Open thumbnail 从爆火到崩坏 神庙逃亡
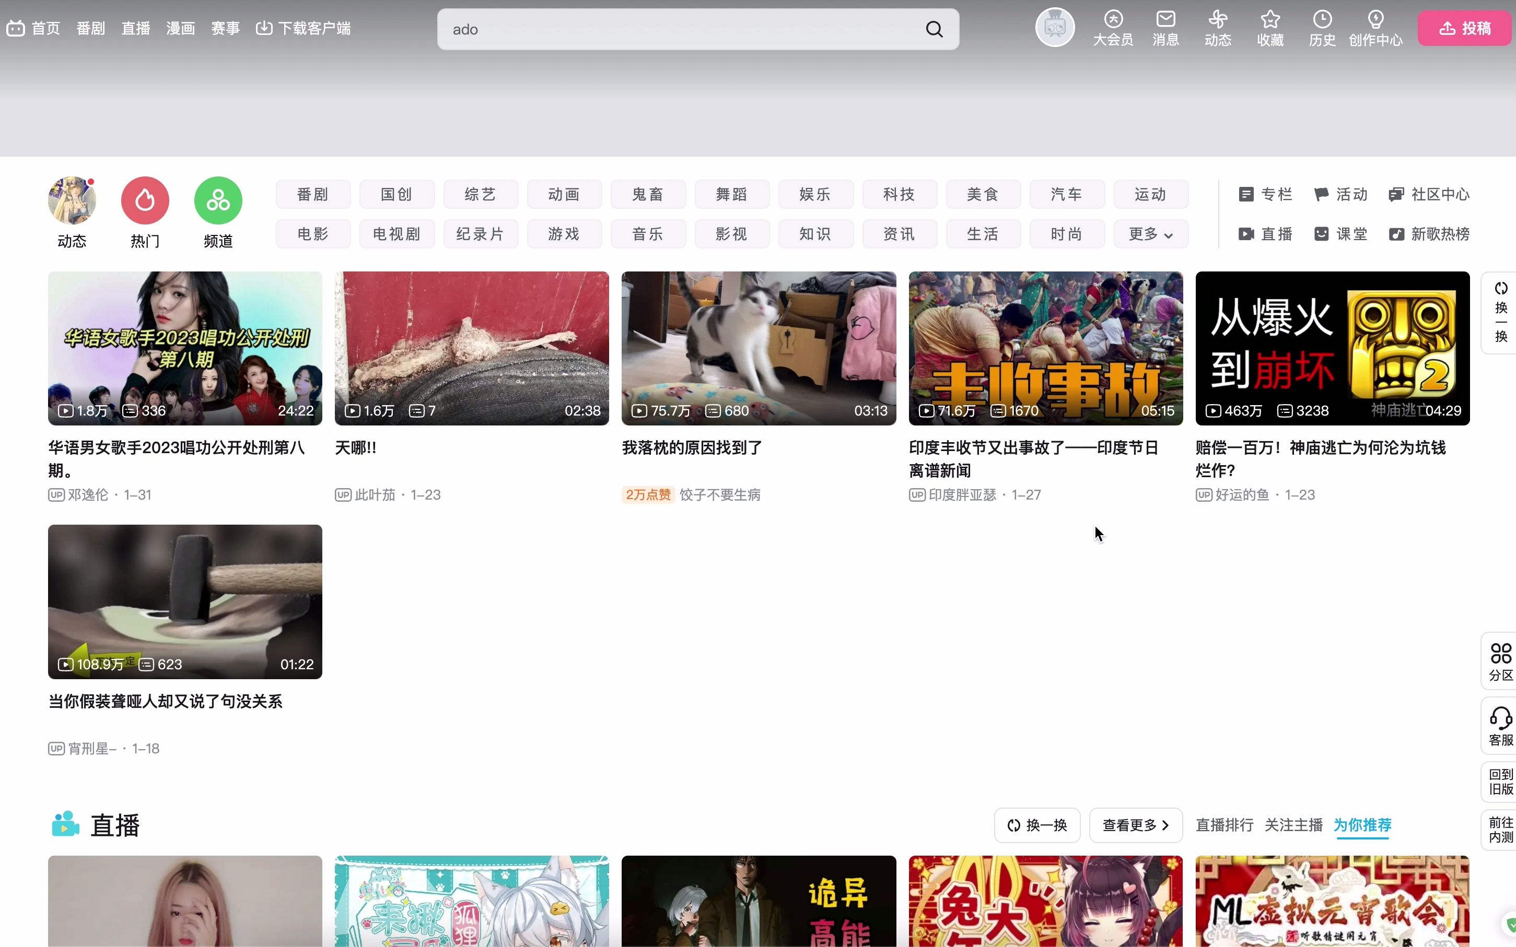This screenshot has height=947, width=1516. [x=1332, y=348]
